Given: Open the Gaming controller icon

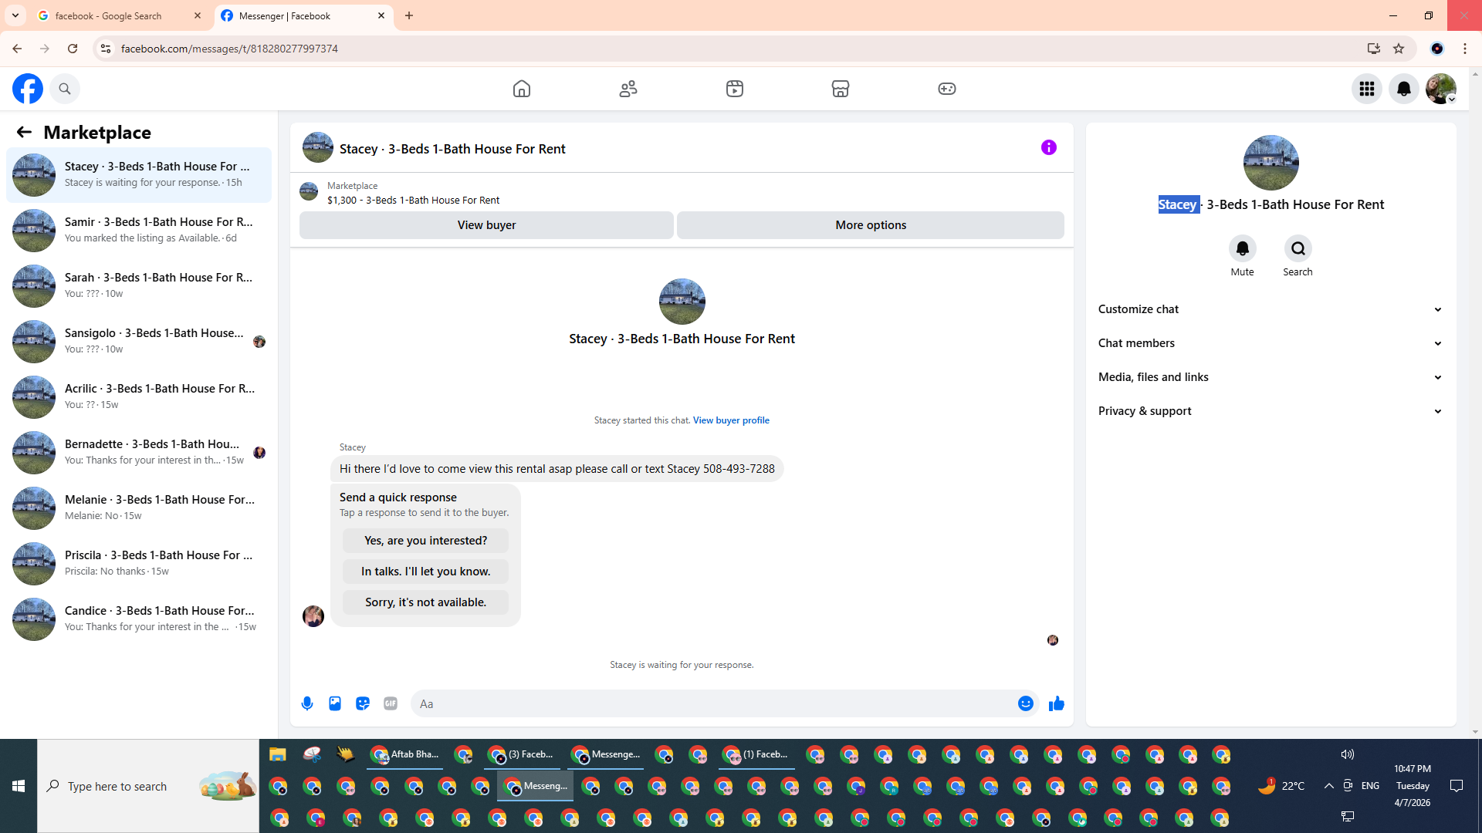Looking at the screenshot, I should 947,89.
